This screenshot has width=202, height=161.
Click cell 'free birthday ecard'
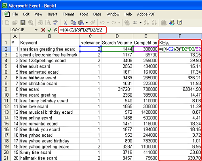[50, 78]
